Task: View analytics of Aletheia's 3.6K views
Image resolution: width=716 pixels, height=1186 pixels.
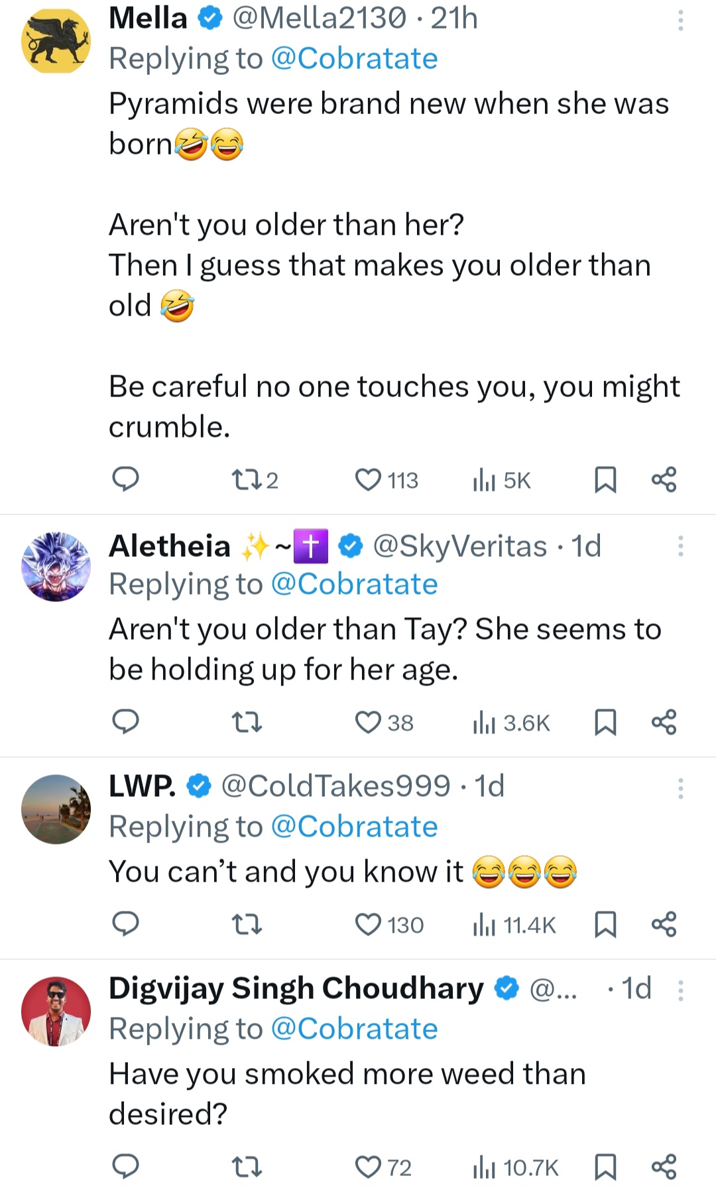Action: click(x=511, y=723)
